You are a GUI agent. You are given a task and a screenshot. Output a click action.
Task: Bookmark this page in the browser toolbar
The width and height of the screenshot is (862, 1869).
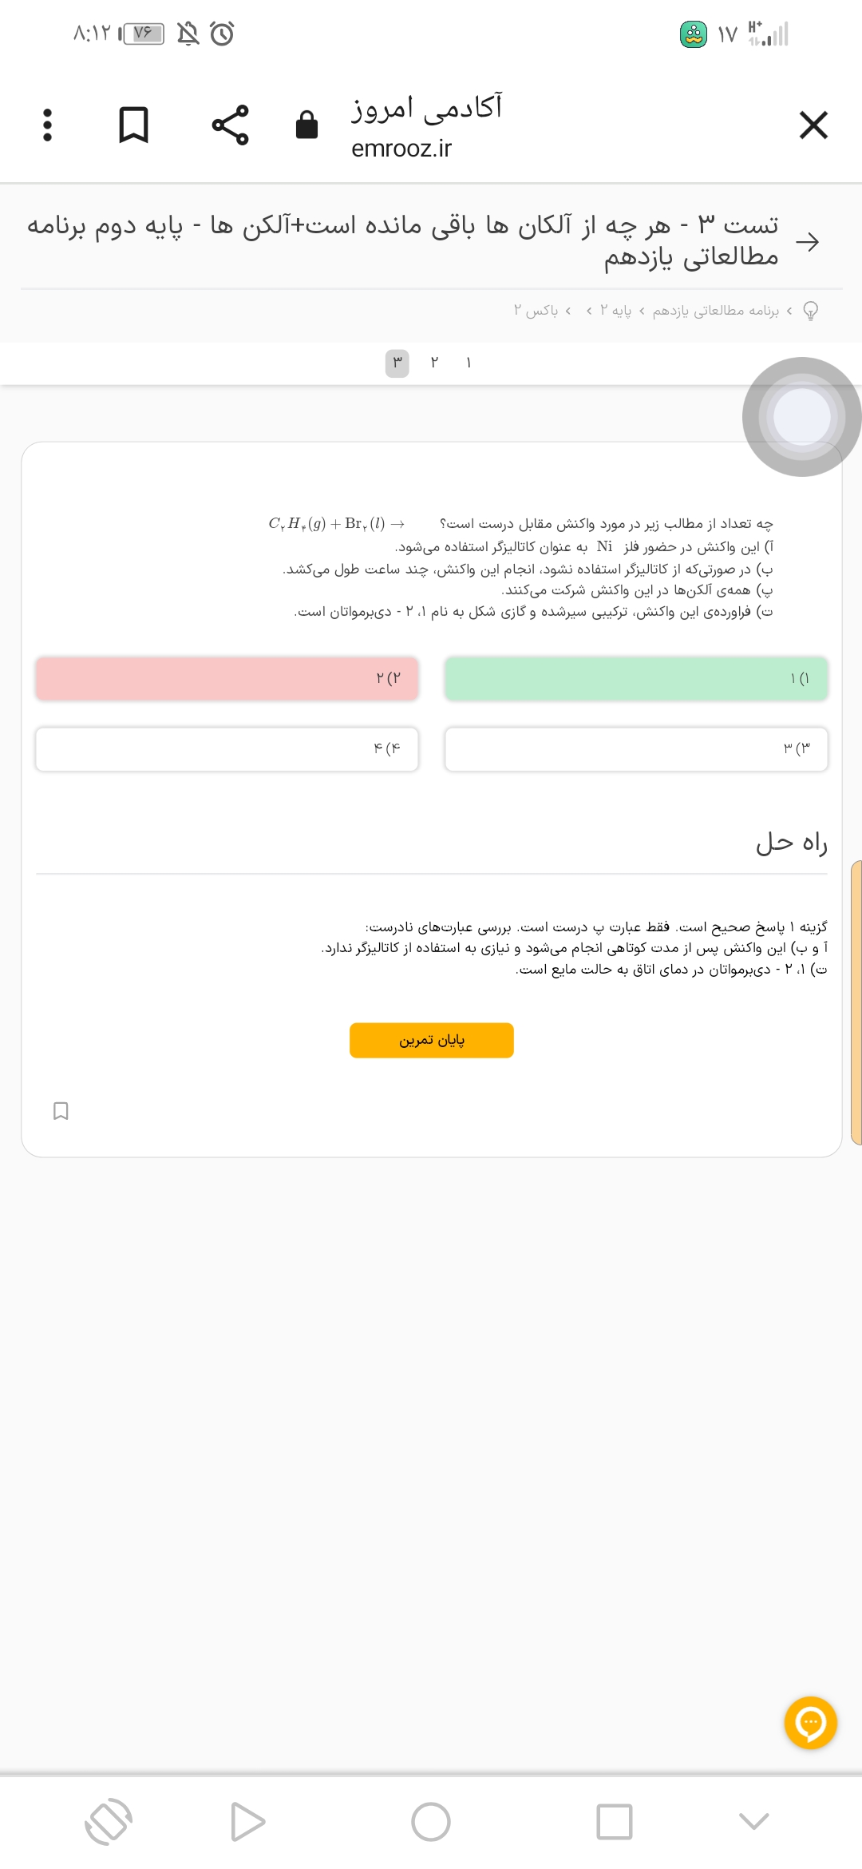[x=133, y=125]
